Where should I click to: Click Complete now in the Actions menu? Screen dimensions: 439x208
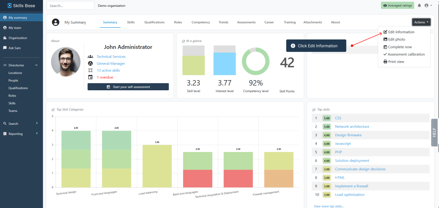[400, 47]
